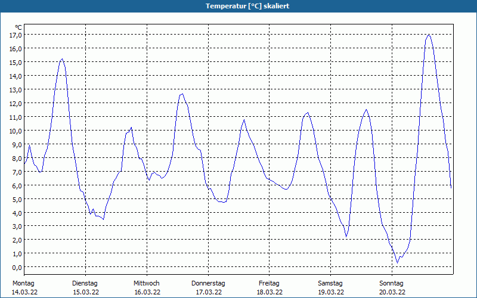Select the Sonntag day label
477x298 pixels.
391,284
